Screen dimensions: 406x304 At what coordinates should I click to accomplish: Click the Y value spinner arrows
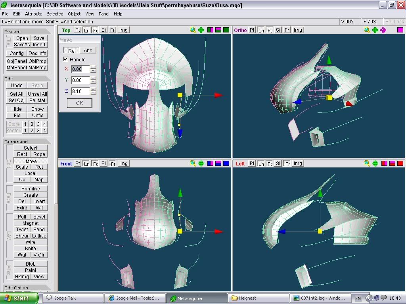tap(93, 80)
